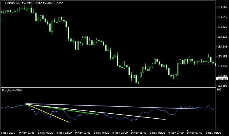Click the 9 Nov 08:20 time label
229x136 pixels.
(213, 133)
